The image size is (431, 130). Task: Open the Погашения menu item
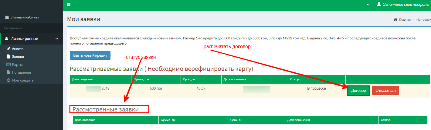(x=21, y=72)
